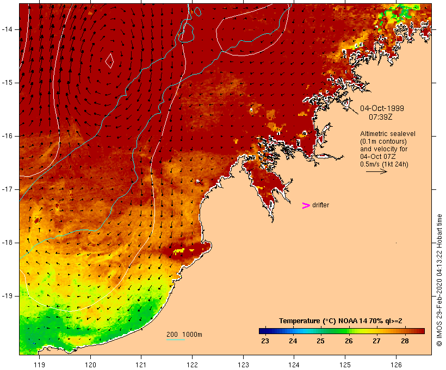Click the longitude label '126'
This screenshot has height=370, width=446.
[396, 365]
